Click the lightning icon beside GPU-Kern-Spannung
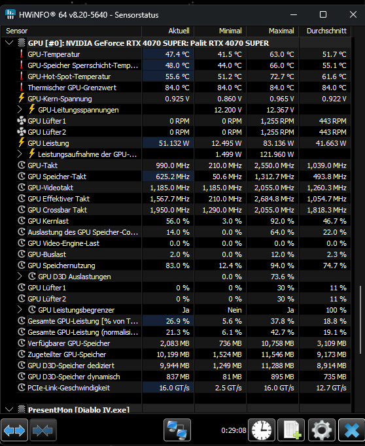The image size is (365, 446). pyautogui.click(x=22, y=98)
